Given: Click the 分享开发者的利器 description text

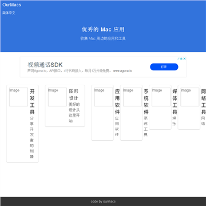Looking at the screenshot, I should coord(32,137).
